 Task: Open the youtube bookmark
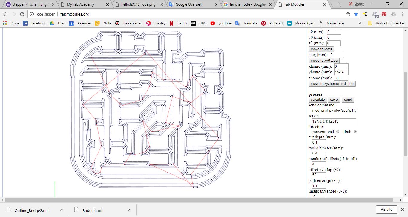tap(221, 23)
